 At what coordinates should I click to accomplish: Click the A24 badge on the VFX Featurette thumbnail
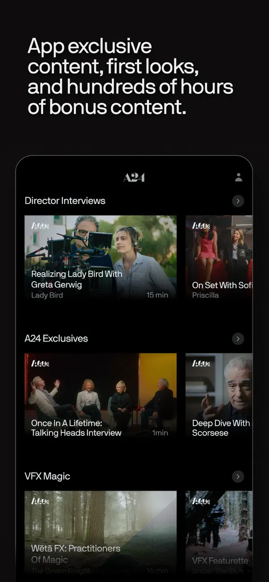(x=201, y=501)
